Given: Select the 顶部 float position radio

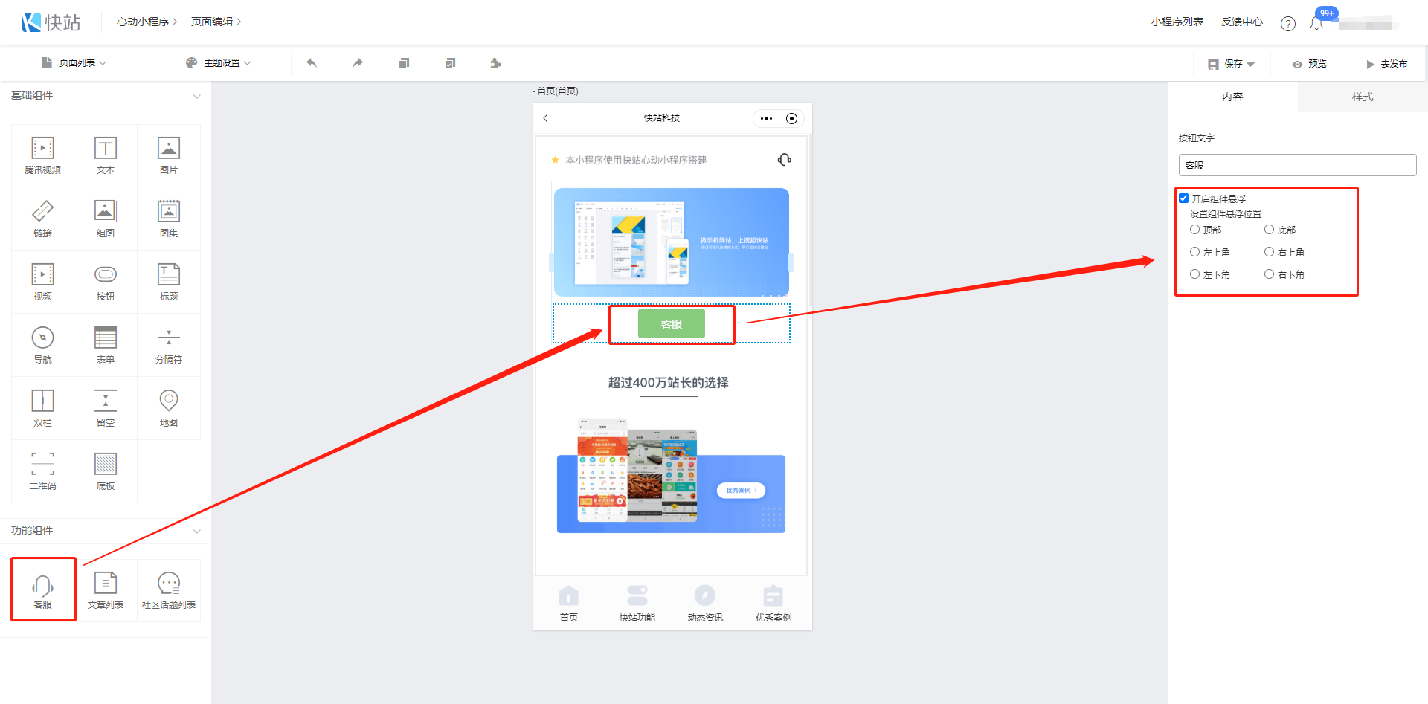Looking at the screenshot, I should point(1195,230).
